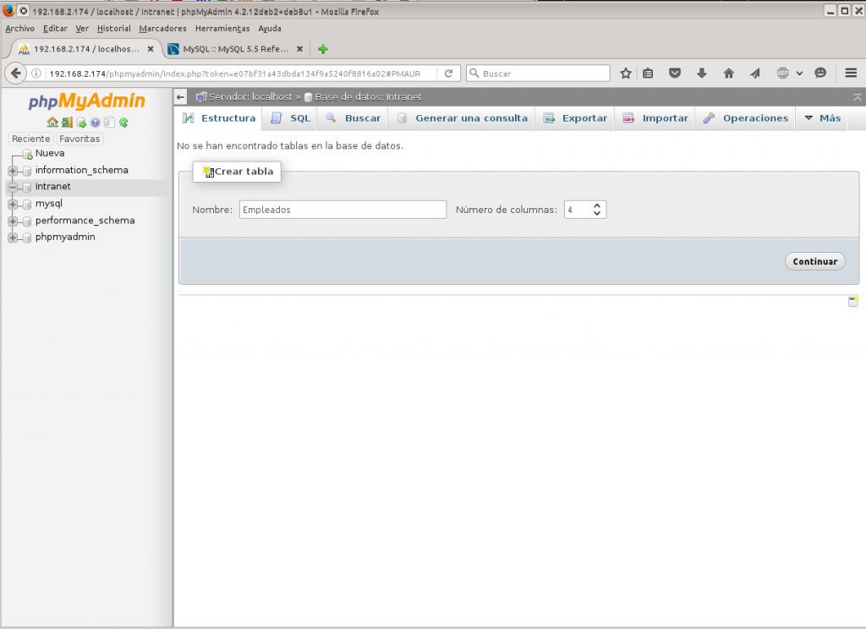Save page to Pocket icon
The width and height of the screenshot is (866, 629).
click(x=674, y=73)
